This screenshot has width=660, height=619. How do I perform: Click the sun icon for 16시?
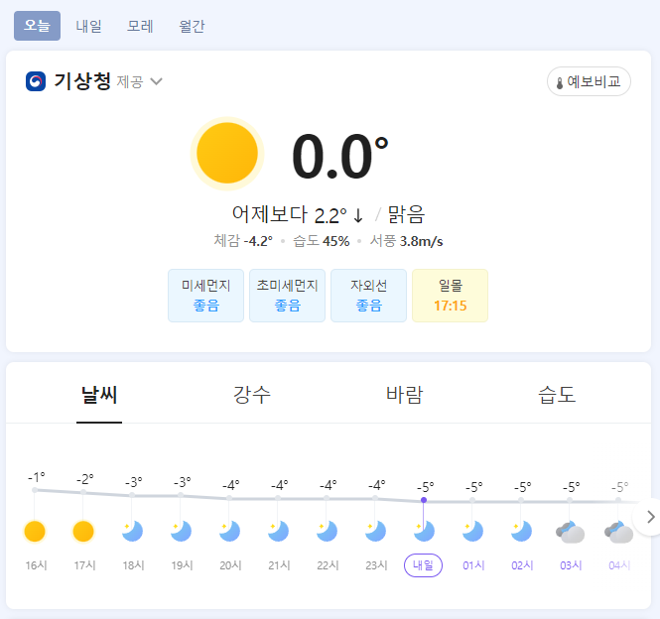pyautogui.click(x=35, y=532)
